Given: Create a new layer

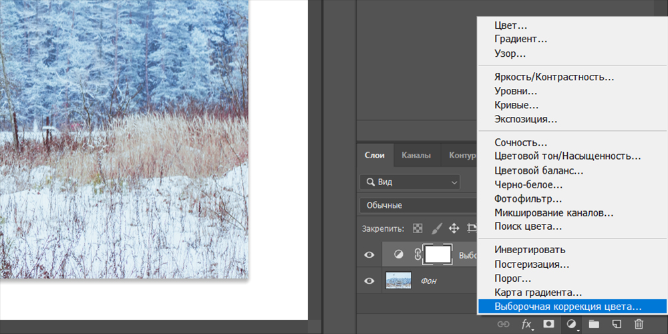Looking at the screenshot, I should point(616,324).
